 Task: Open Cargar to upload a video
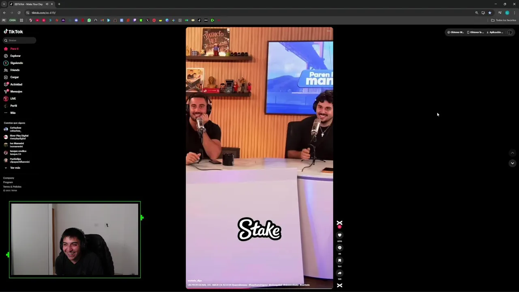[x=11, y=77]
